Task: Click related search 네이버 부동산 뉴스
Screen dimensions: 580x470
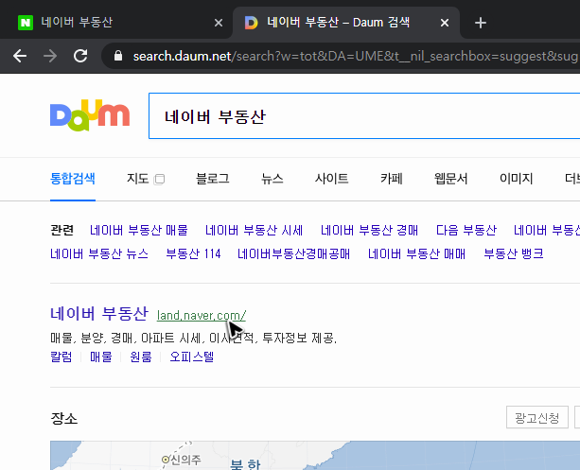Action: pos(99,253)
